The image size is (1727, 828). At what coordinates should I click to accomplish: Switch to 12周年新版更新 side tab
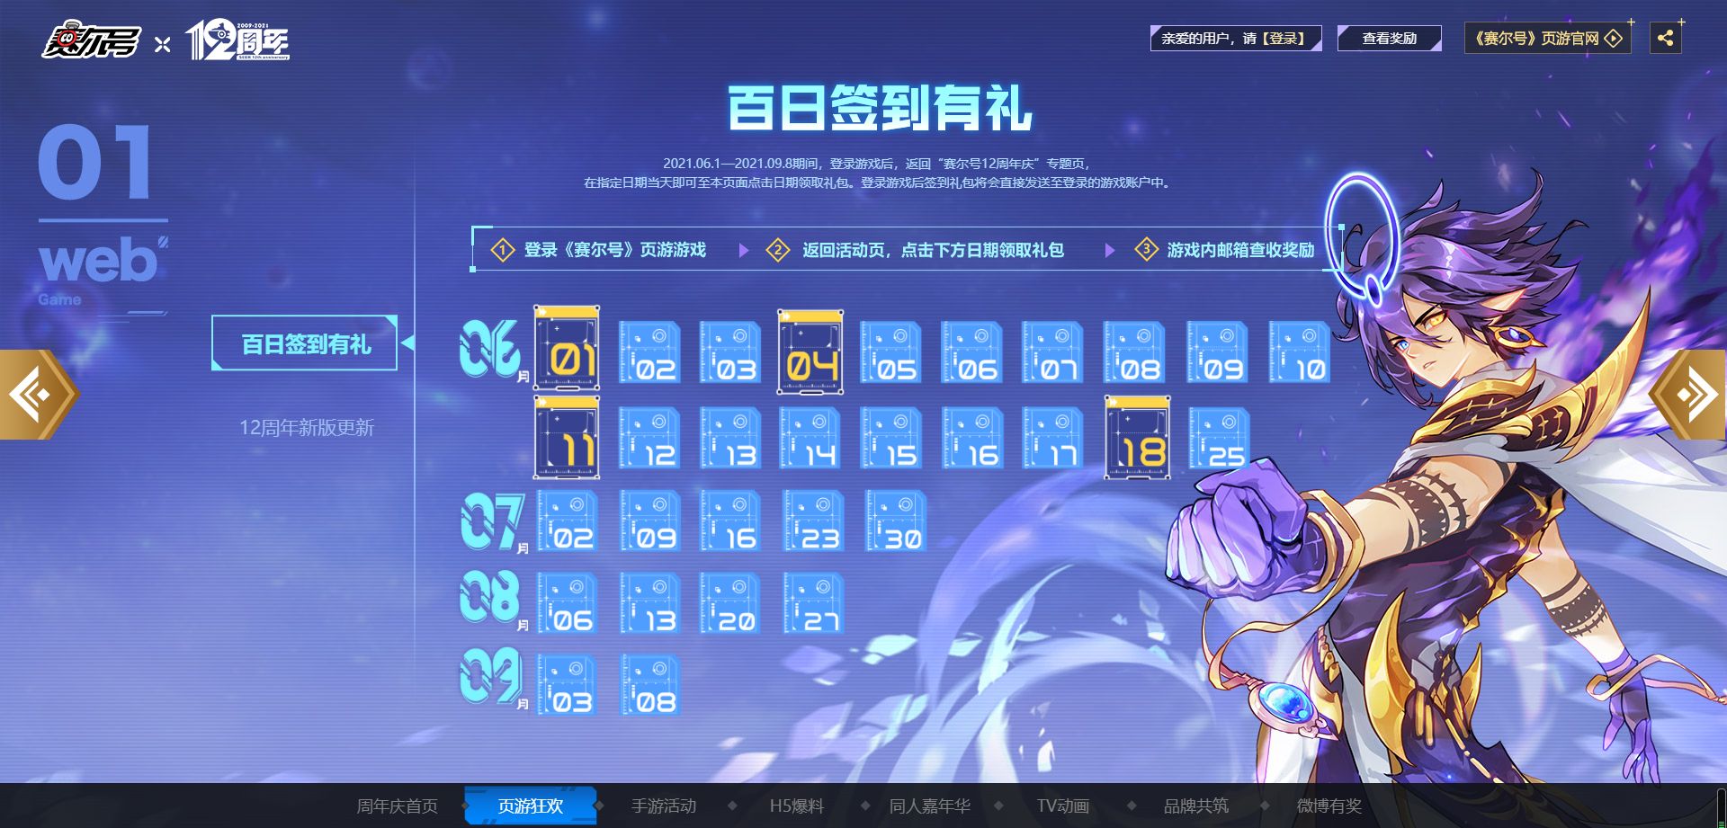[x=306, y=428]
